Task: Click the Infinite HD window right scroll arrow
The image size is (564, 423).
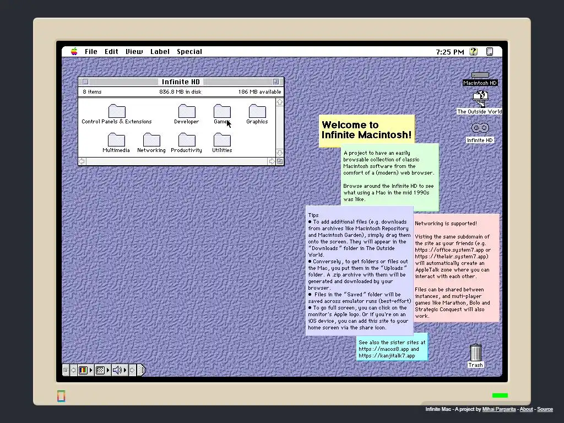Action: pyautogui.click(x=272, y=161)
